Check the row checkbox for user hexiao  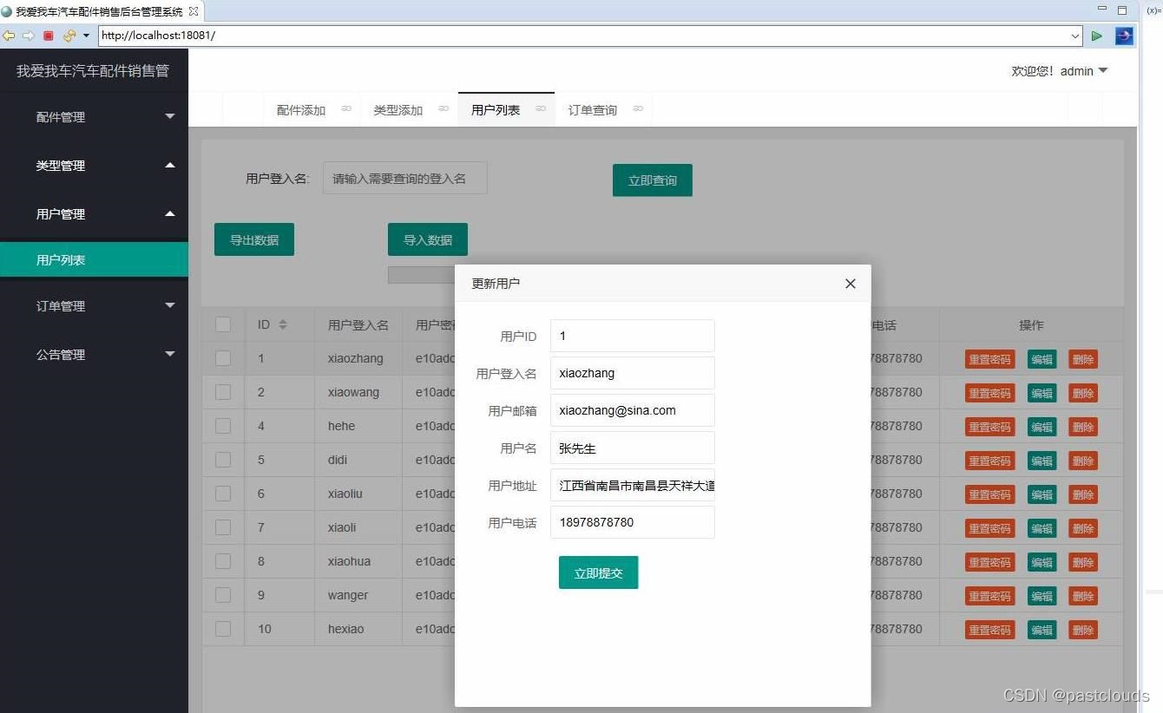tap(223, 629)
